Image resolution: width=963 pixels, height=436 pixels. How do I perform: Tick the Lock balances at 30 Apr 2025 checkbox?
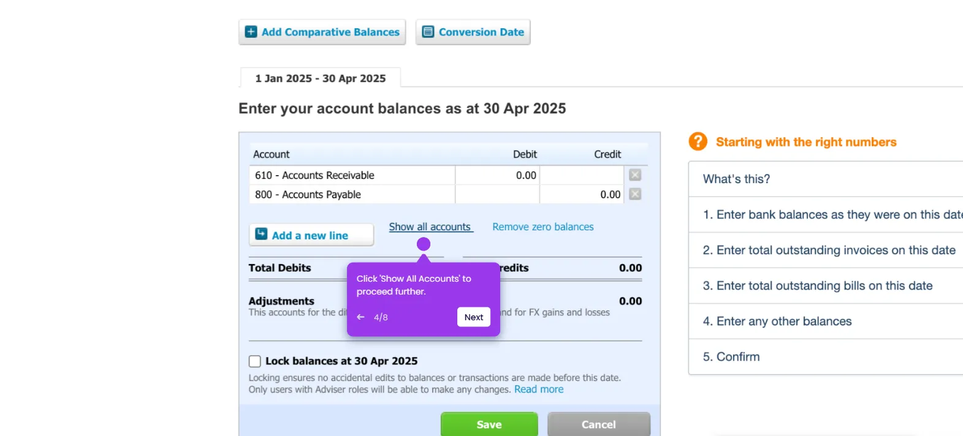click(x=255, y=361)
